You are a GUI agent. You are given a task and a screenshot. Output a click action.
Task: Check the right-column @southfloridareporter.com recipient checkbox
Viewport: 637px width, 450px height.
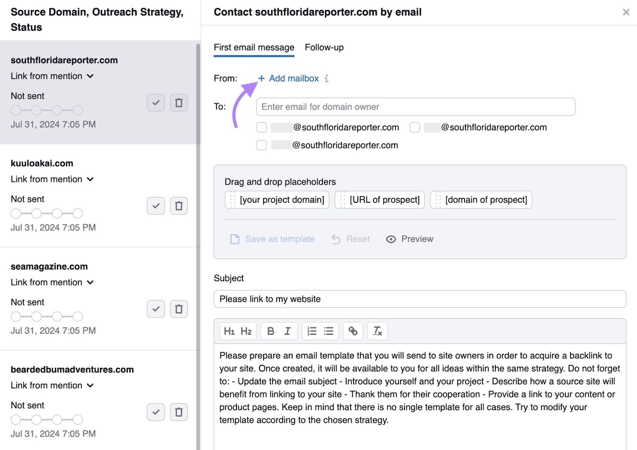click(415, 127)
